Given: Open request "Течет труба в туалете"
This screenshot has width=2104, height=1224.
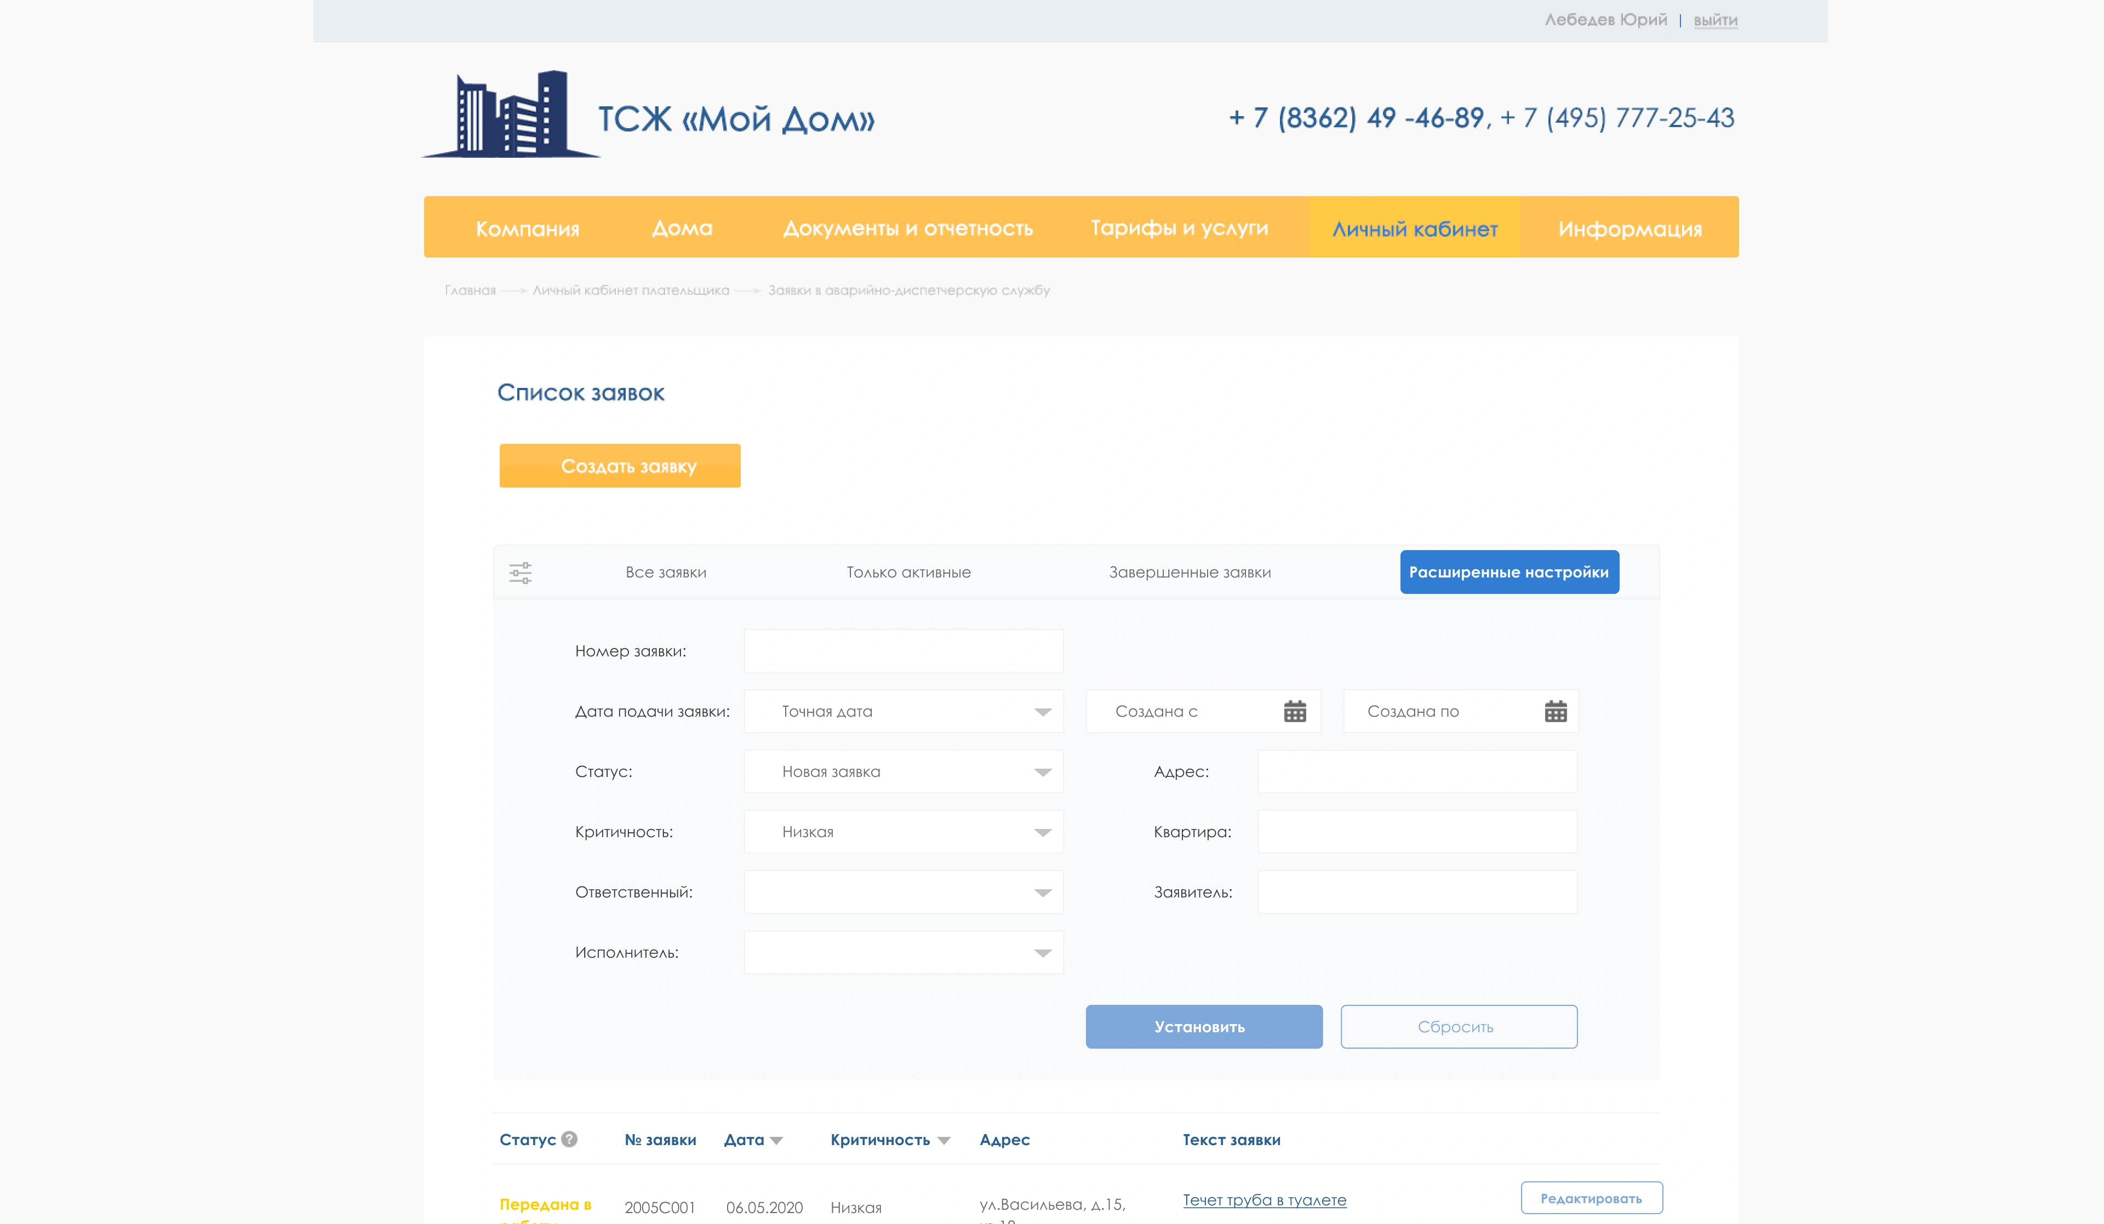Looking at the screenshot, I should click(1264, 1200).
